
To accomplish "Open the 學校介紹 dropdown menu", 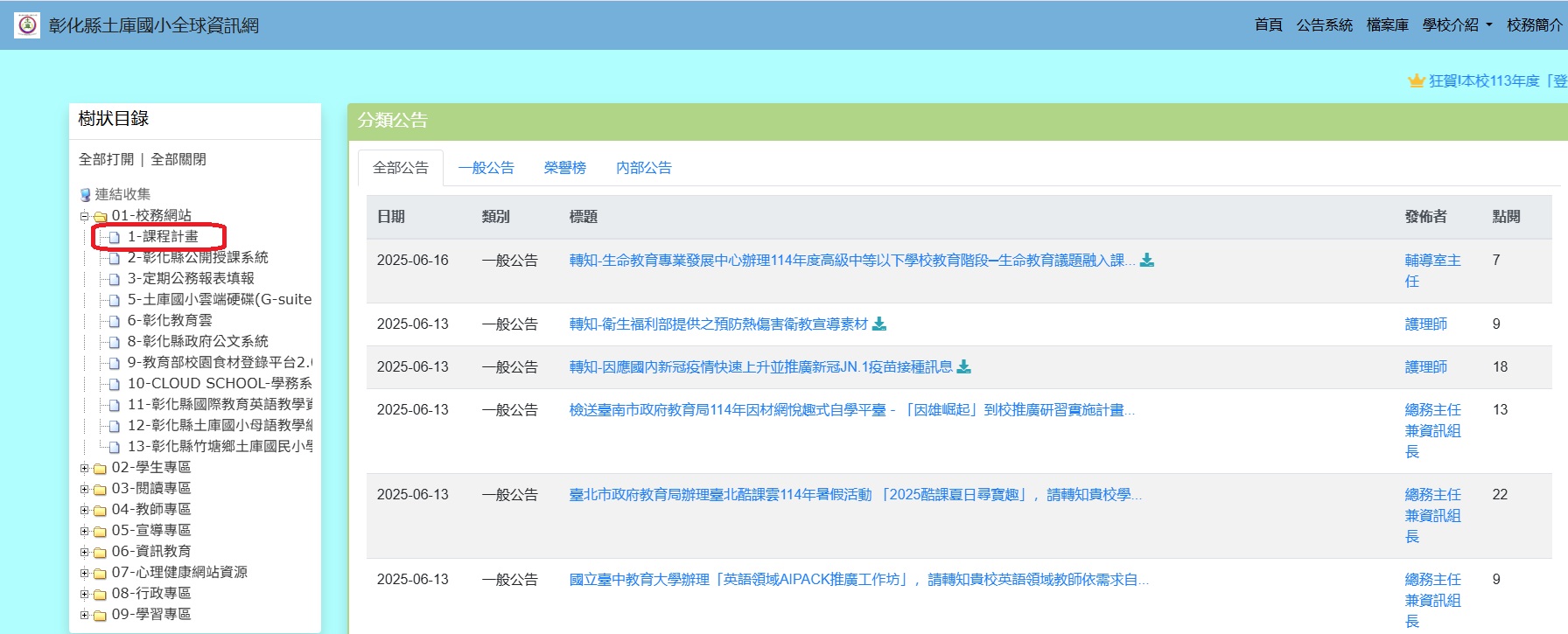I will coord(1457,25).
